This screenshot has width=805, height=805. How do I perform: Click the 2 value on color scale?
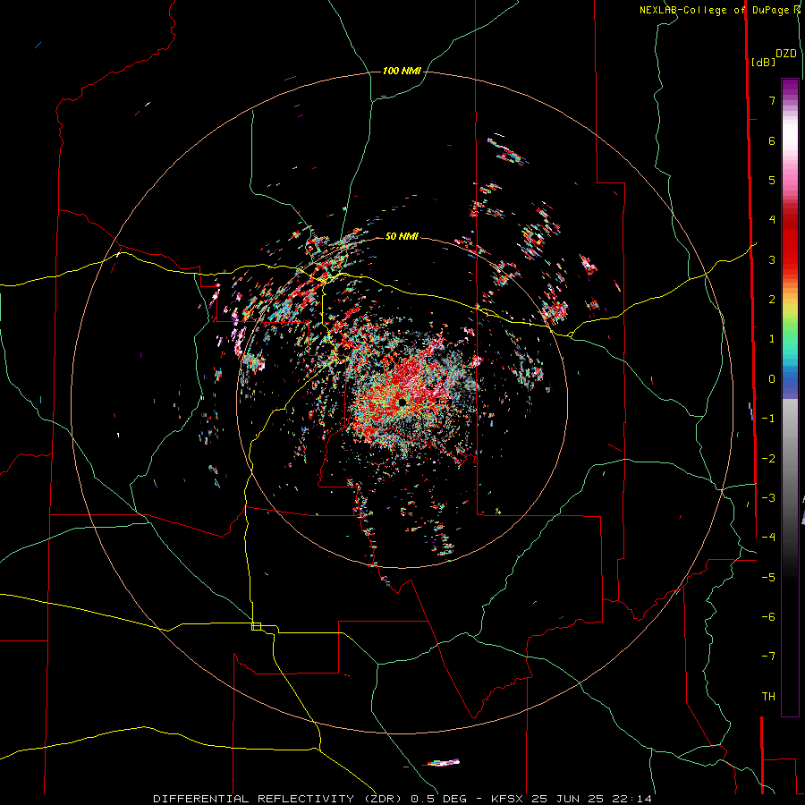[772, 300]
